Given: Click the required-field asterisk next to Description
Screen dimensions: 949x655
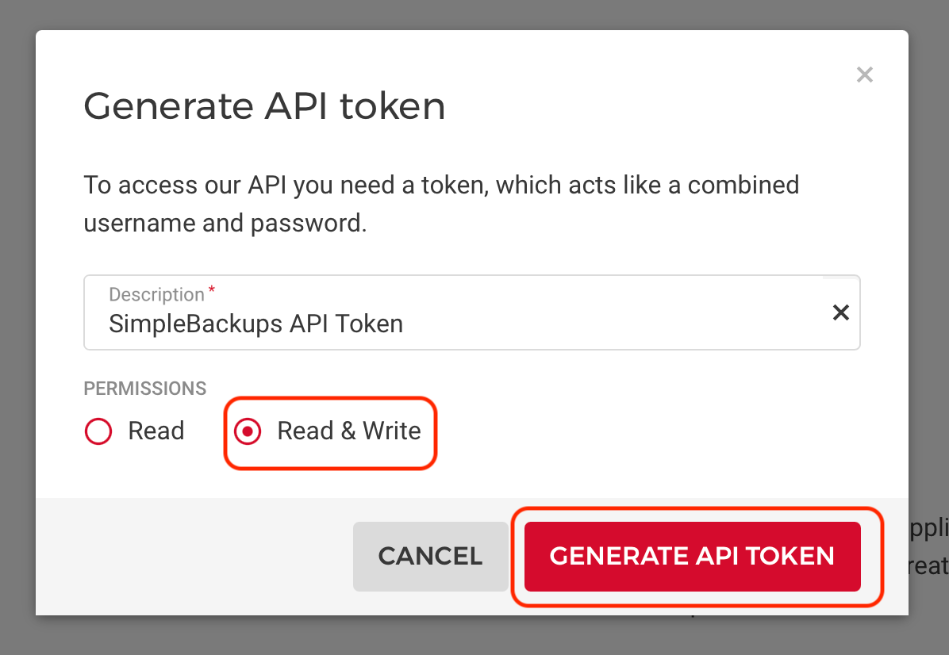Looking at the screenshot, I should (x=211, y=289).
